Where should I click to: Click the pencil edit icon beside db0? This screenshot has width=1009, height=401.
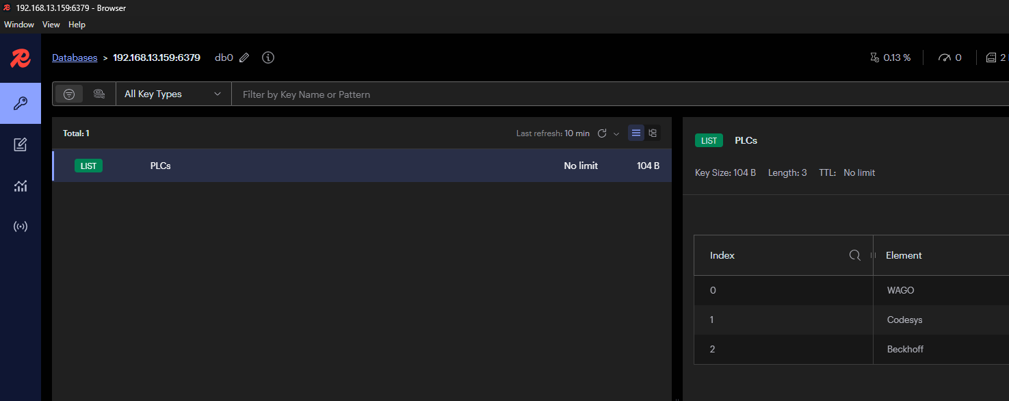point(244,58)
